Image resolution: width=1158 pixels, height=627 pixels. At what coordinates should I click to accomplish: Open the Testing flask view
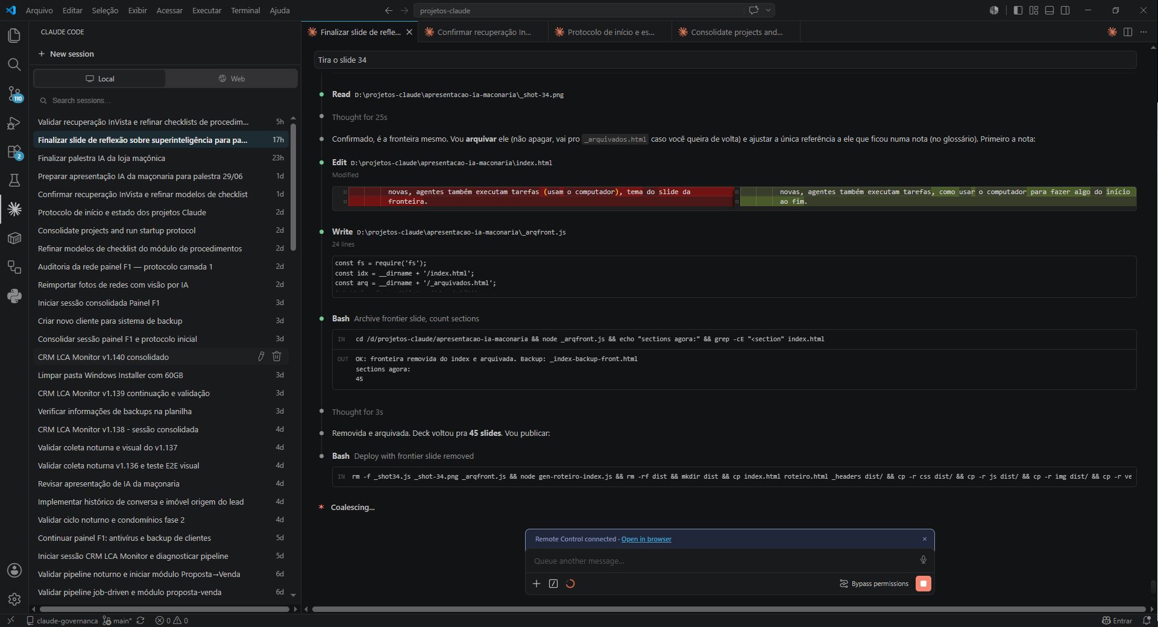coord(14,180)
